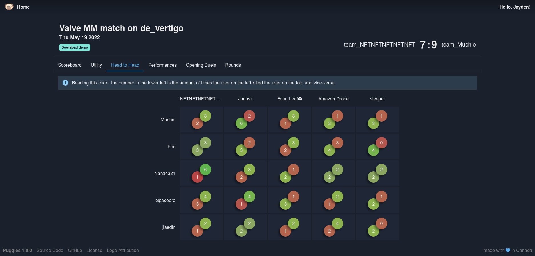Click the NFTNFTNFTNFT… column header

[x=200, y=99]
